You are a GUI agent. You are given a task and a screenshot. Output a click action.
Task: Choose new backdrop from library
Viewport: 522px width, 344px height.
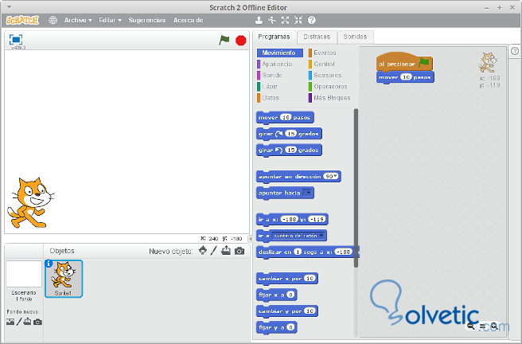coord(10,322)
